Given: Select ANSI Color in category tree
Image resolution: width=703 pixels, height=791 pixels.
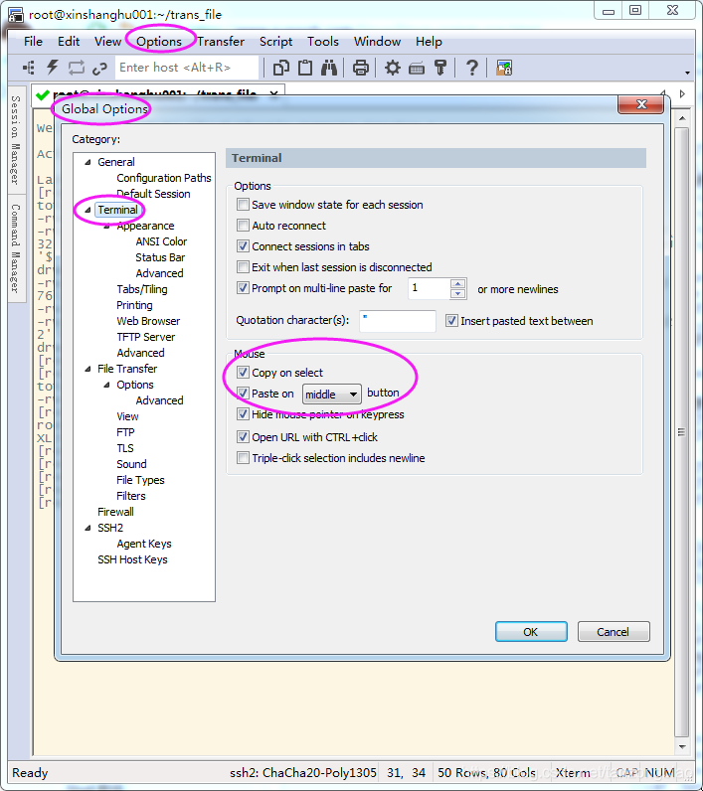Looking at the screenshot, I should (161, 241).
